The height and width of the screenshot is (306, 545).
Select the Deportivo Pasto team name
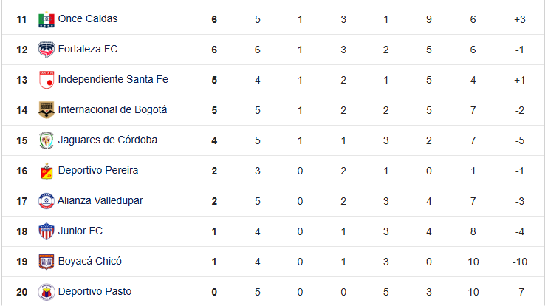(95, 291)
